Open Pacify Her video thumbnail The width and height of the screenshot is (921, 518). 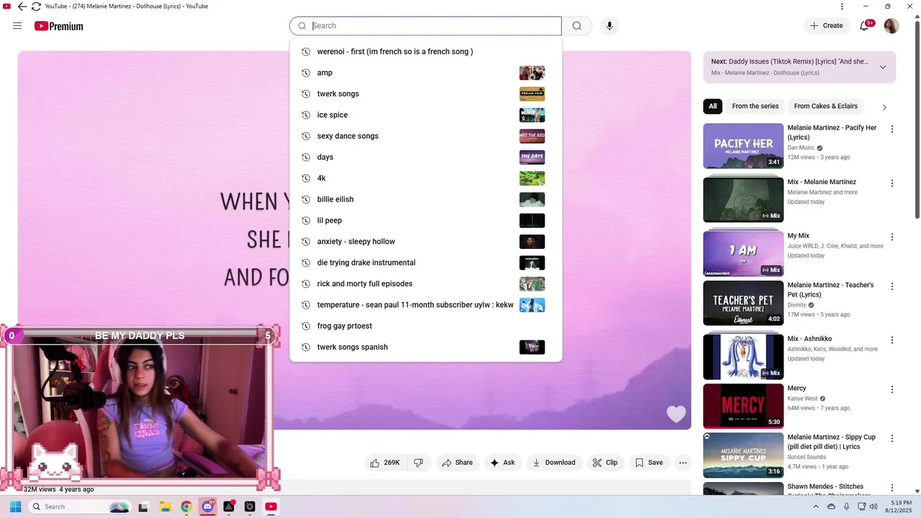[743, 146]
